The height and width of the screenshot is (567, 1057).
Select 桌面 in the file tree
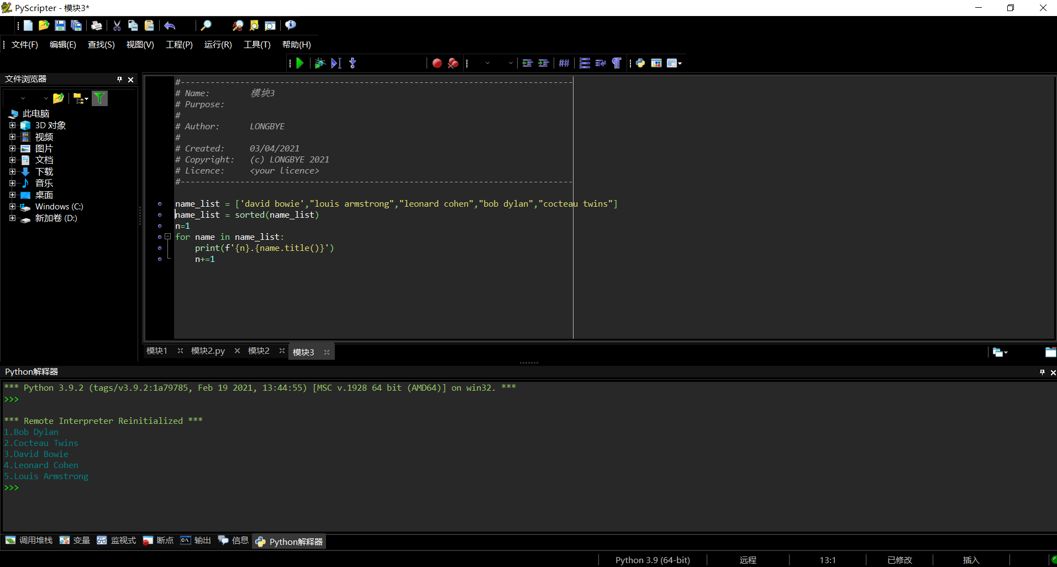44,195
